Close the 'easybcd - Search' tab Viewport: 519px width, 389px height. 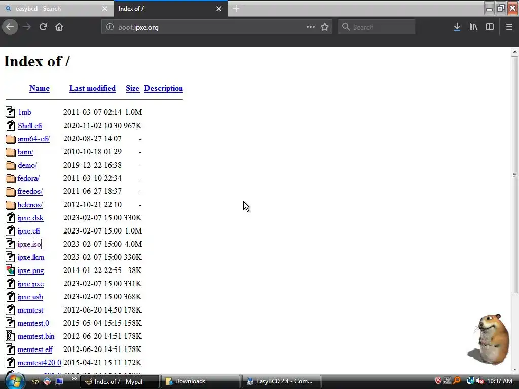click(104, 9)
